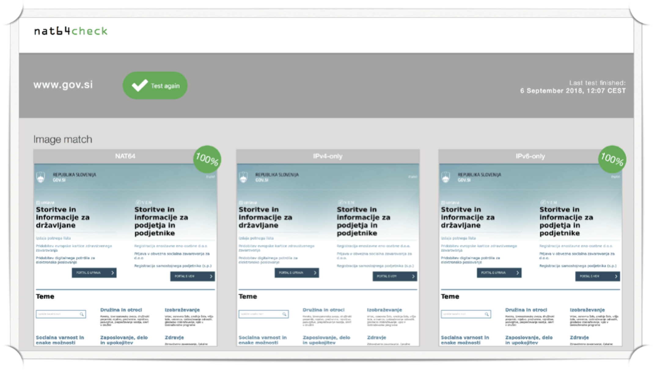Click the checkmark icon in Test again

tap(139, 85)
